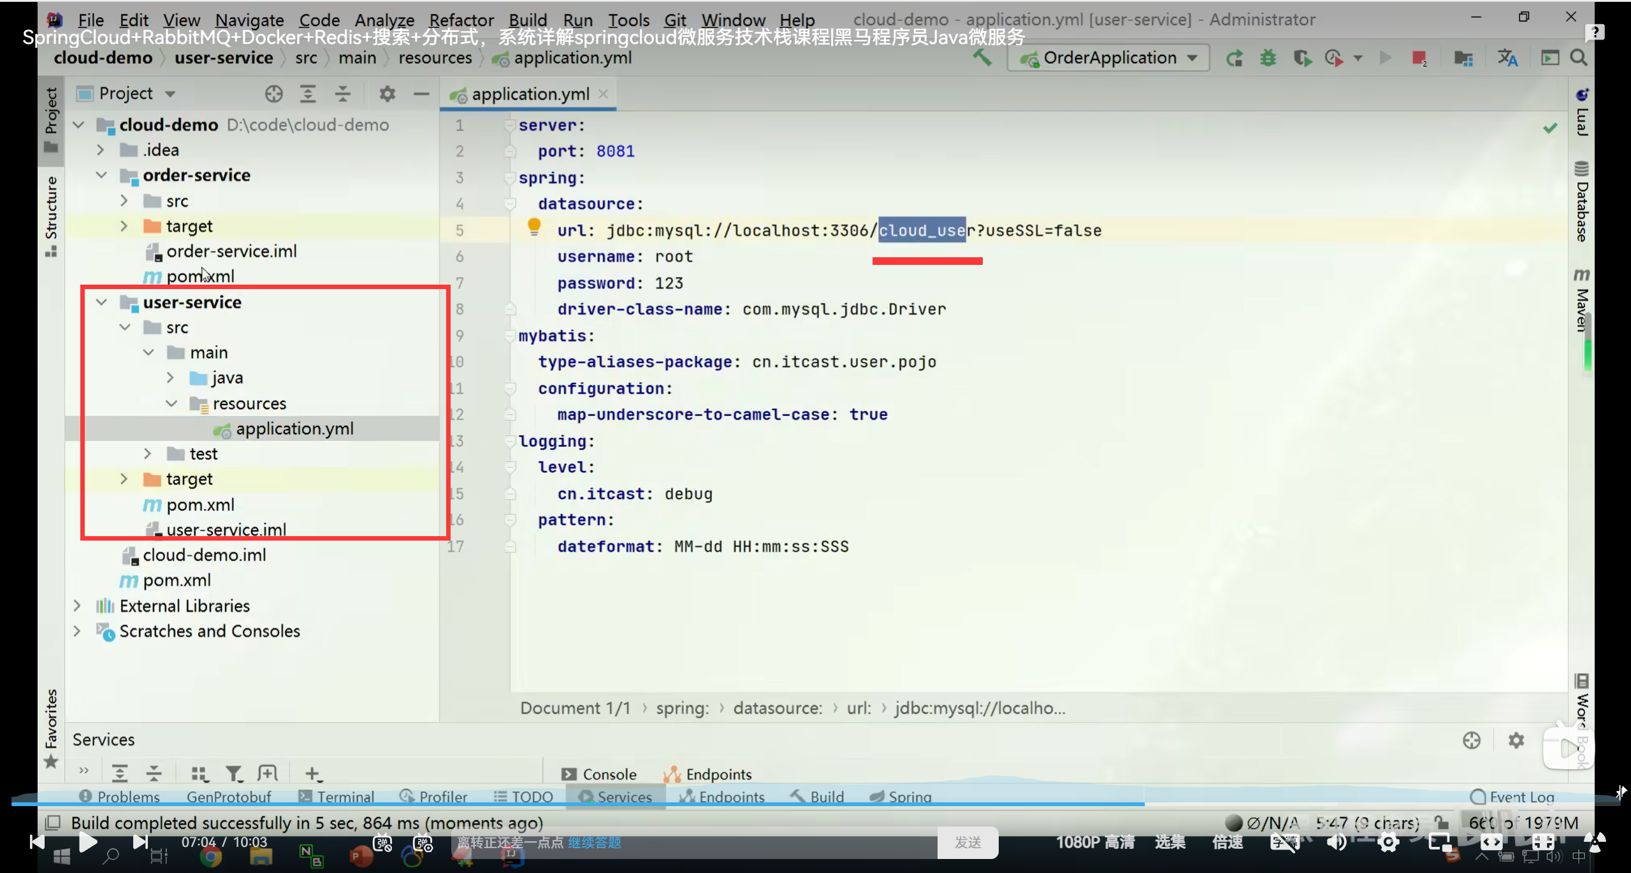
Task: Click the intention lightbulb on line 5
Action: pyautogui.click(x=534, y=225)
